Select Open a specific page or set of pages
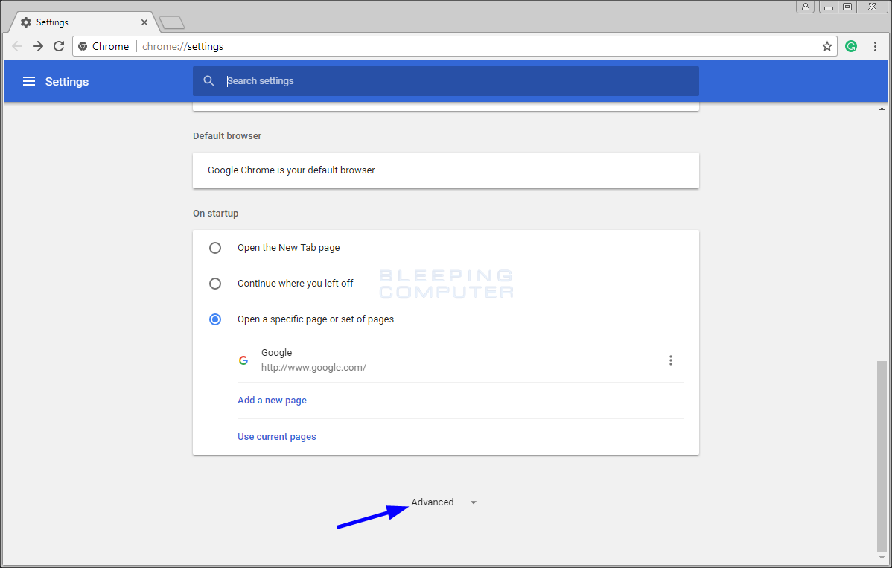This screenshot has width=892, height=568. pos(215,319)
